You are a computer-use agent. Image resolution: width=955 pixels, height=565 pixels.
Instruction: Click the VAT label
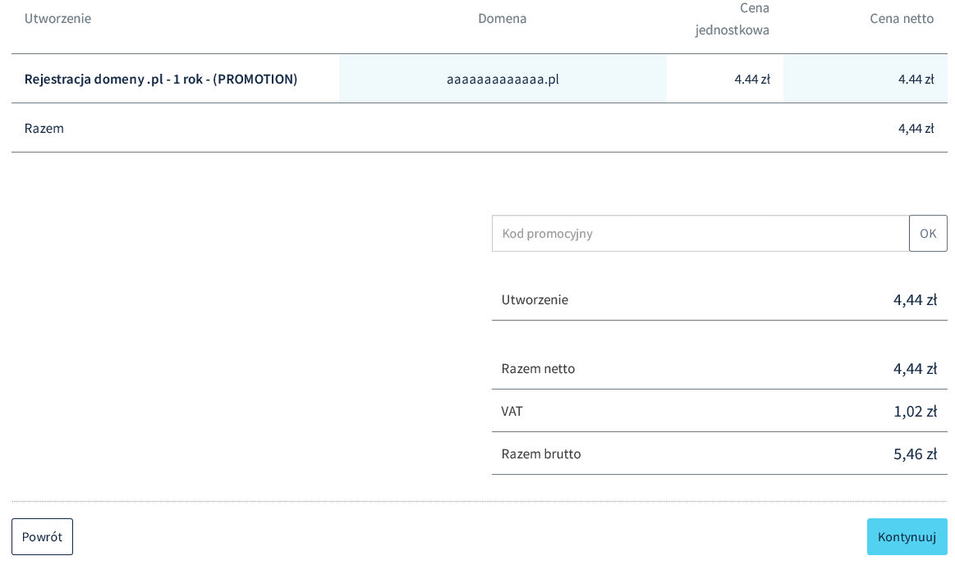[x=512, y=411]
